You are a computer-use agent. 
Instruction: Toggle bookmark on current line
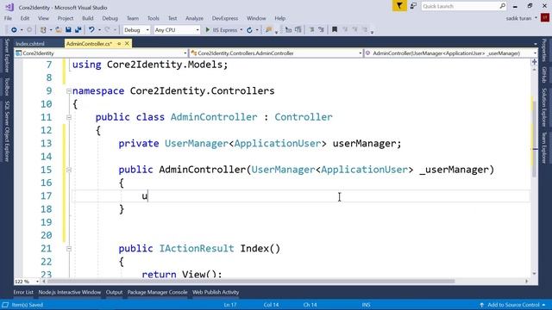click(335, 30)
